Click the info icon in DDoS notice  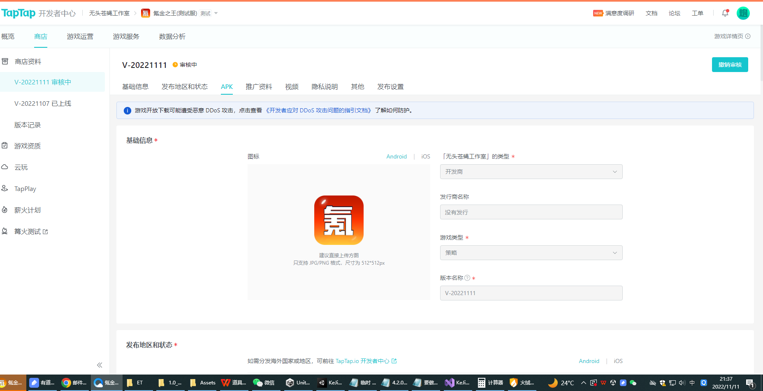click(x=128, y=111)
